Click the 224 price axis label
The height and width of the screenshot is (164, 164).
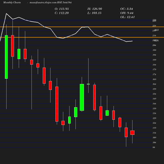coord(154,26)
